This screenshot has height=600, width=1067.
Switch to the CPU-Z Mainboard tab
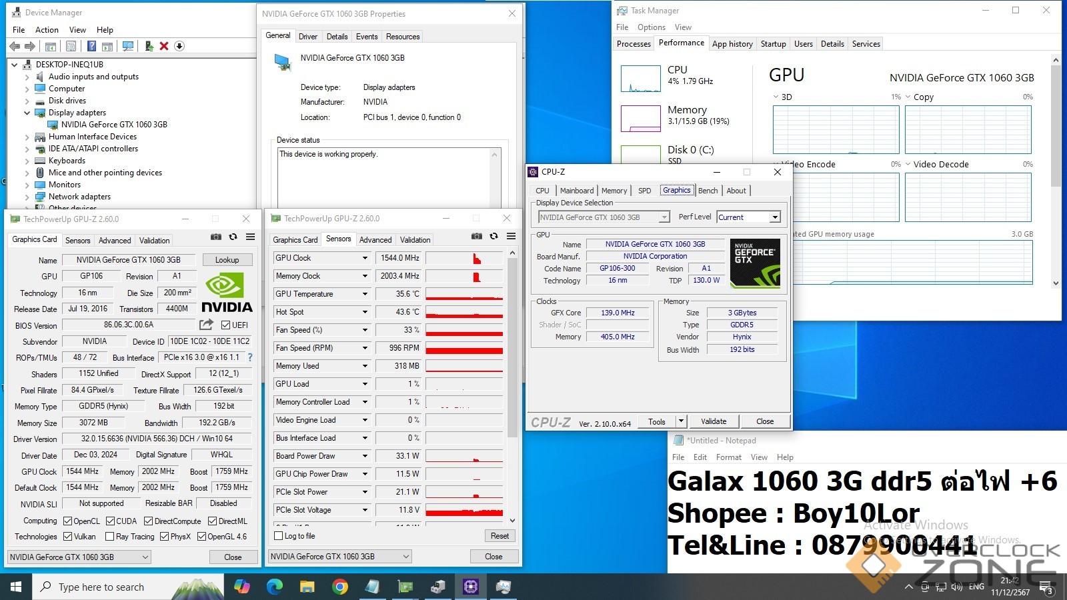tap(576, 191)
